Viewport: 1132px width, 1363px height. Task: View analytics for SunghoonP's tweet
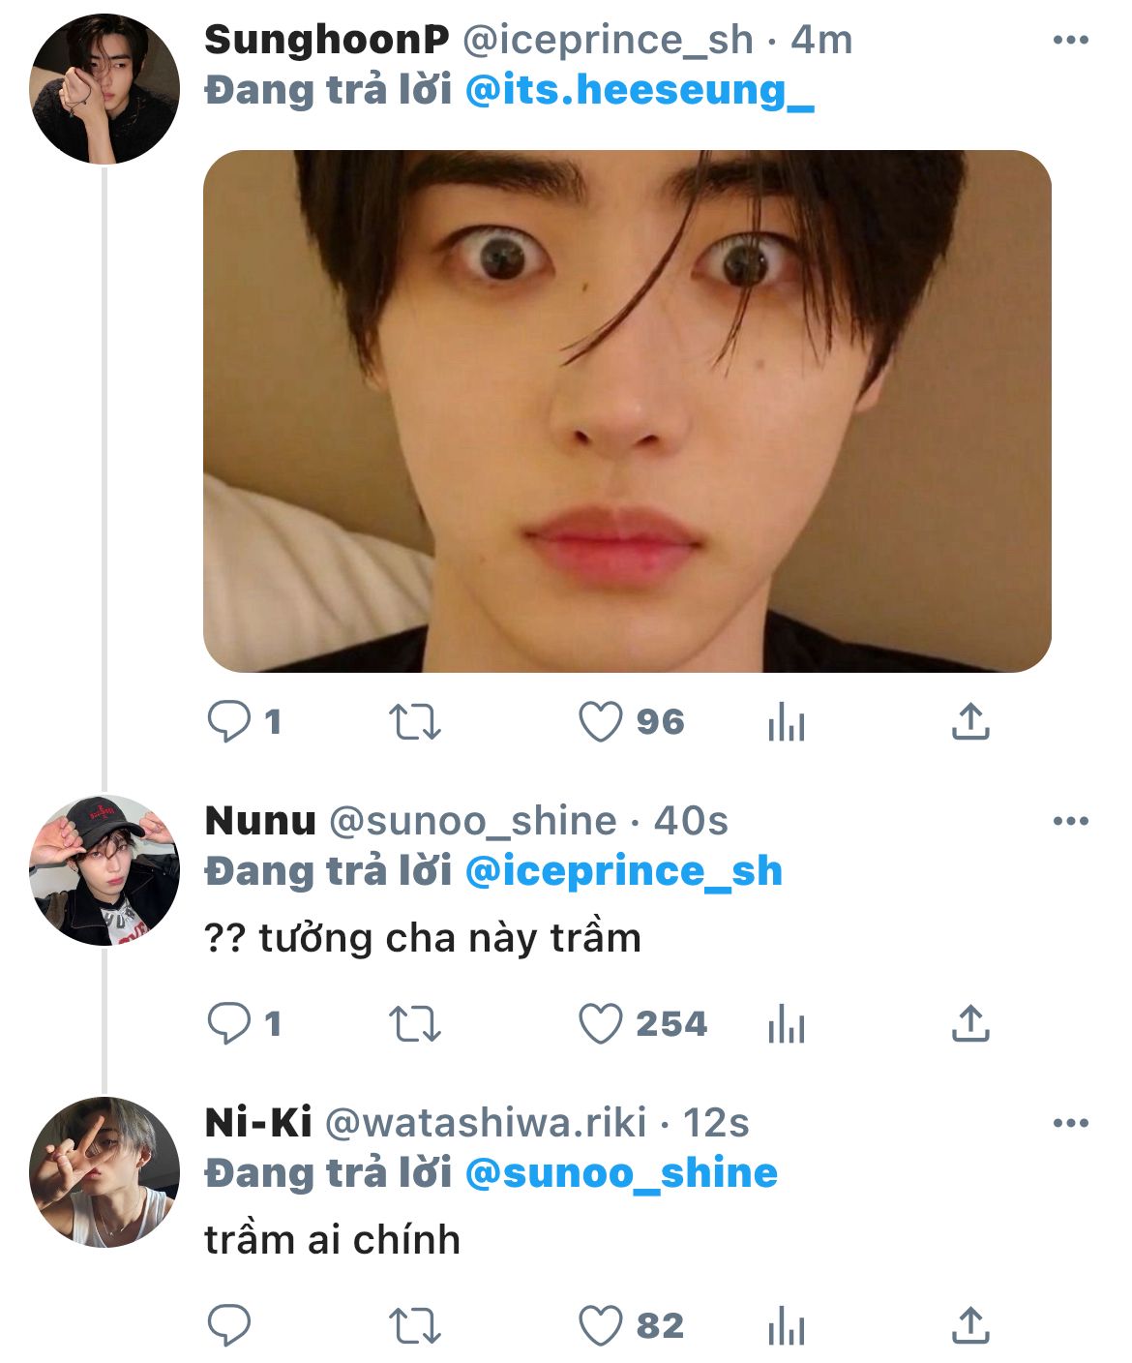[786, 722]
